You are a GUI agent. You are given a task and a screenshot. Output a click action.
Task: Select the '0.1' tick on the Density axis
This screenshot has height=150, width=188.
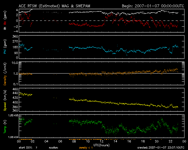tap(16, 84)
